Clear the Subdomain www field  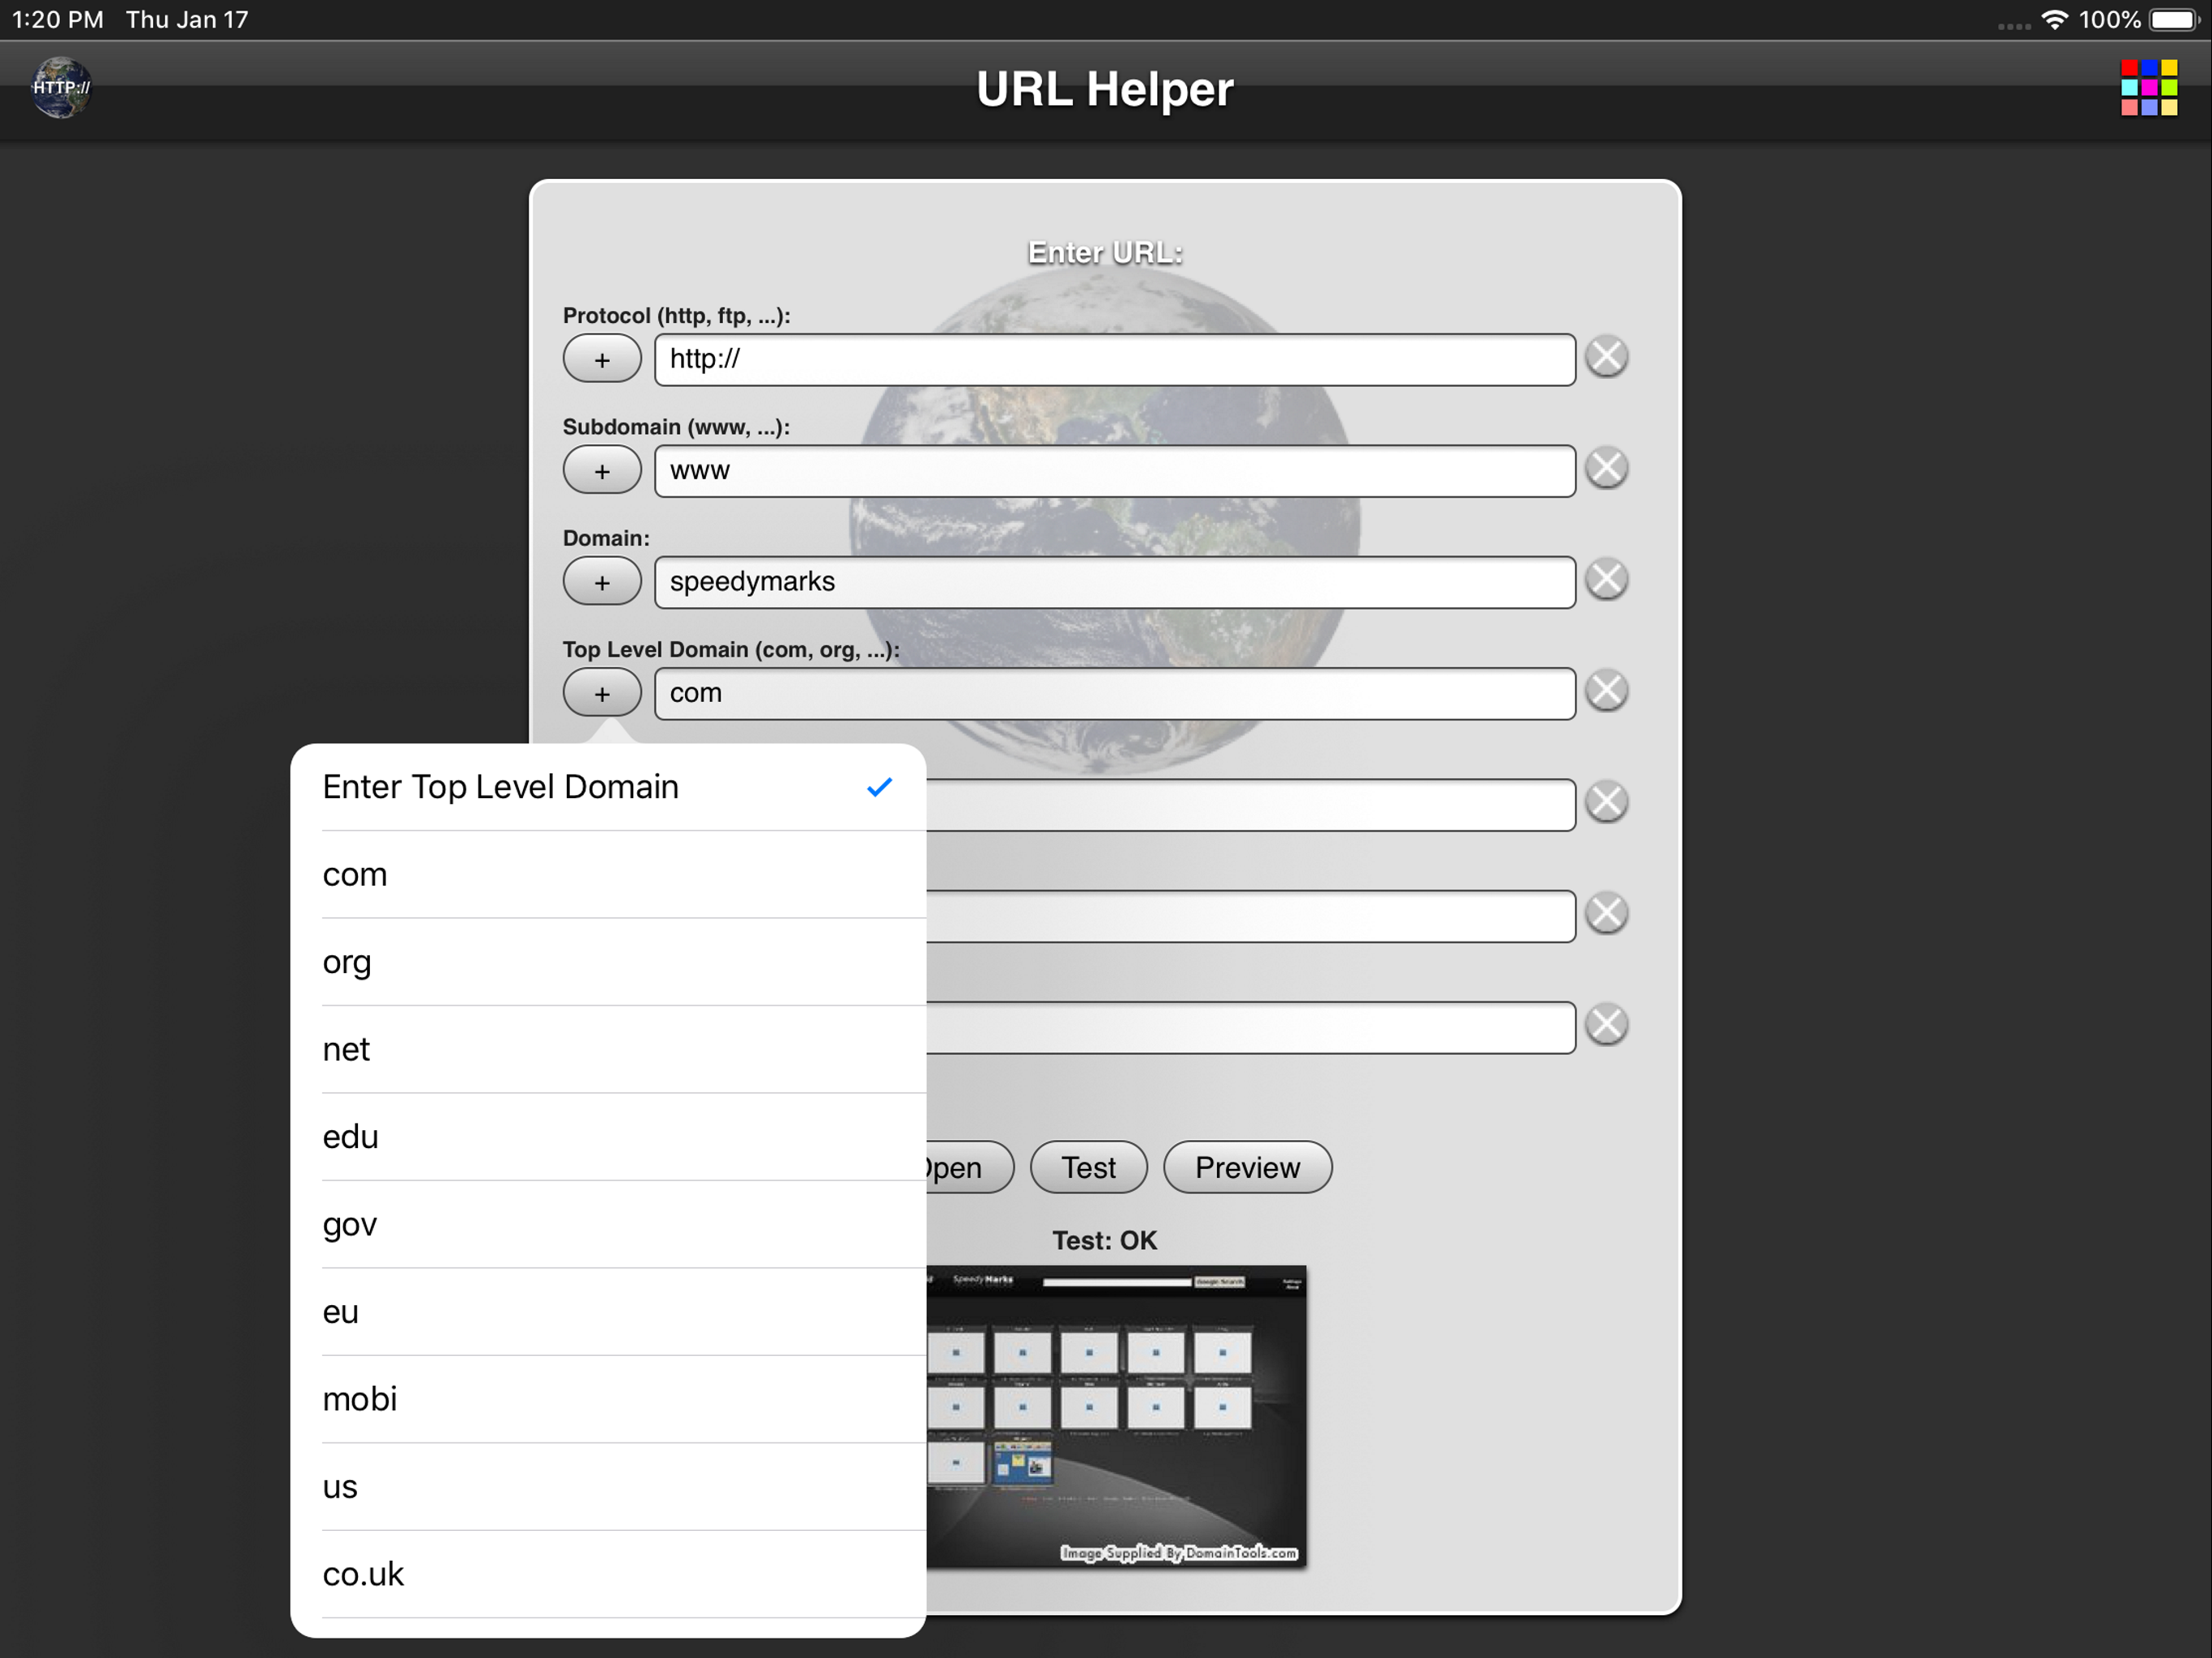1606,468
